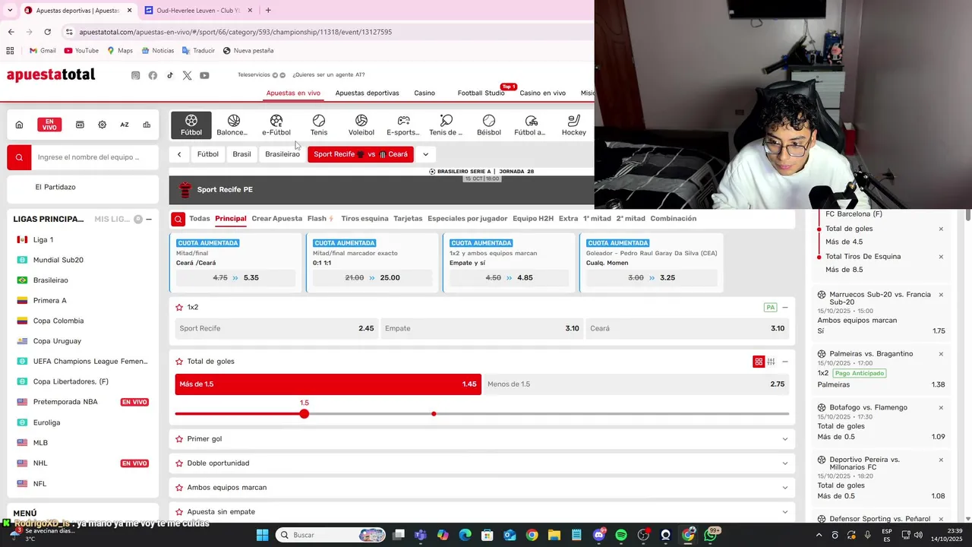Collapse the Total de goles section

(x=785, y=362)
